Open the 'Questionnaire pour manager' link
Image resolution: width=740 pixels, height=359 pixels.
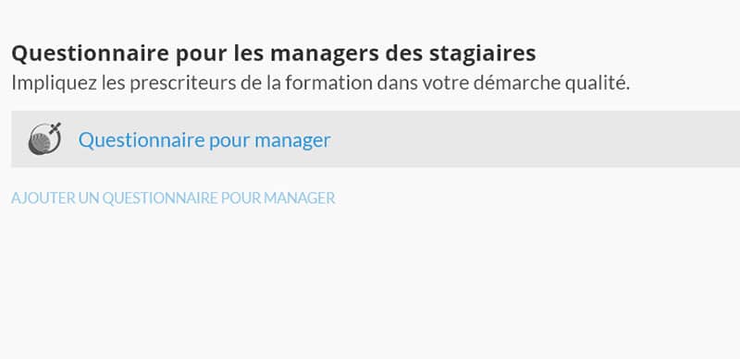[204, 140]
